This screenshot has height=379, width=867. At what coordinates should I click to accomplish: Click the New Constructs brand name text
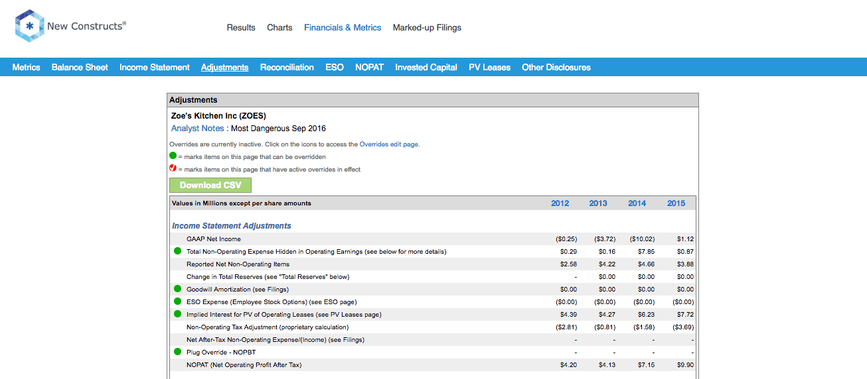tap(86, 27)
